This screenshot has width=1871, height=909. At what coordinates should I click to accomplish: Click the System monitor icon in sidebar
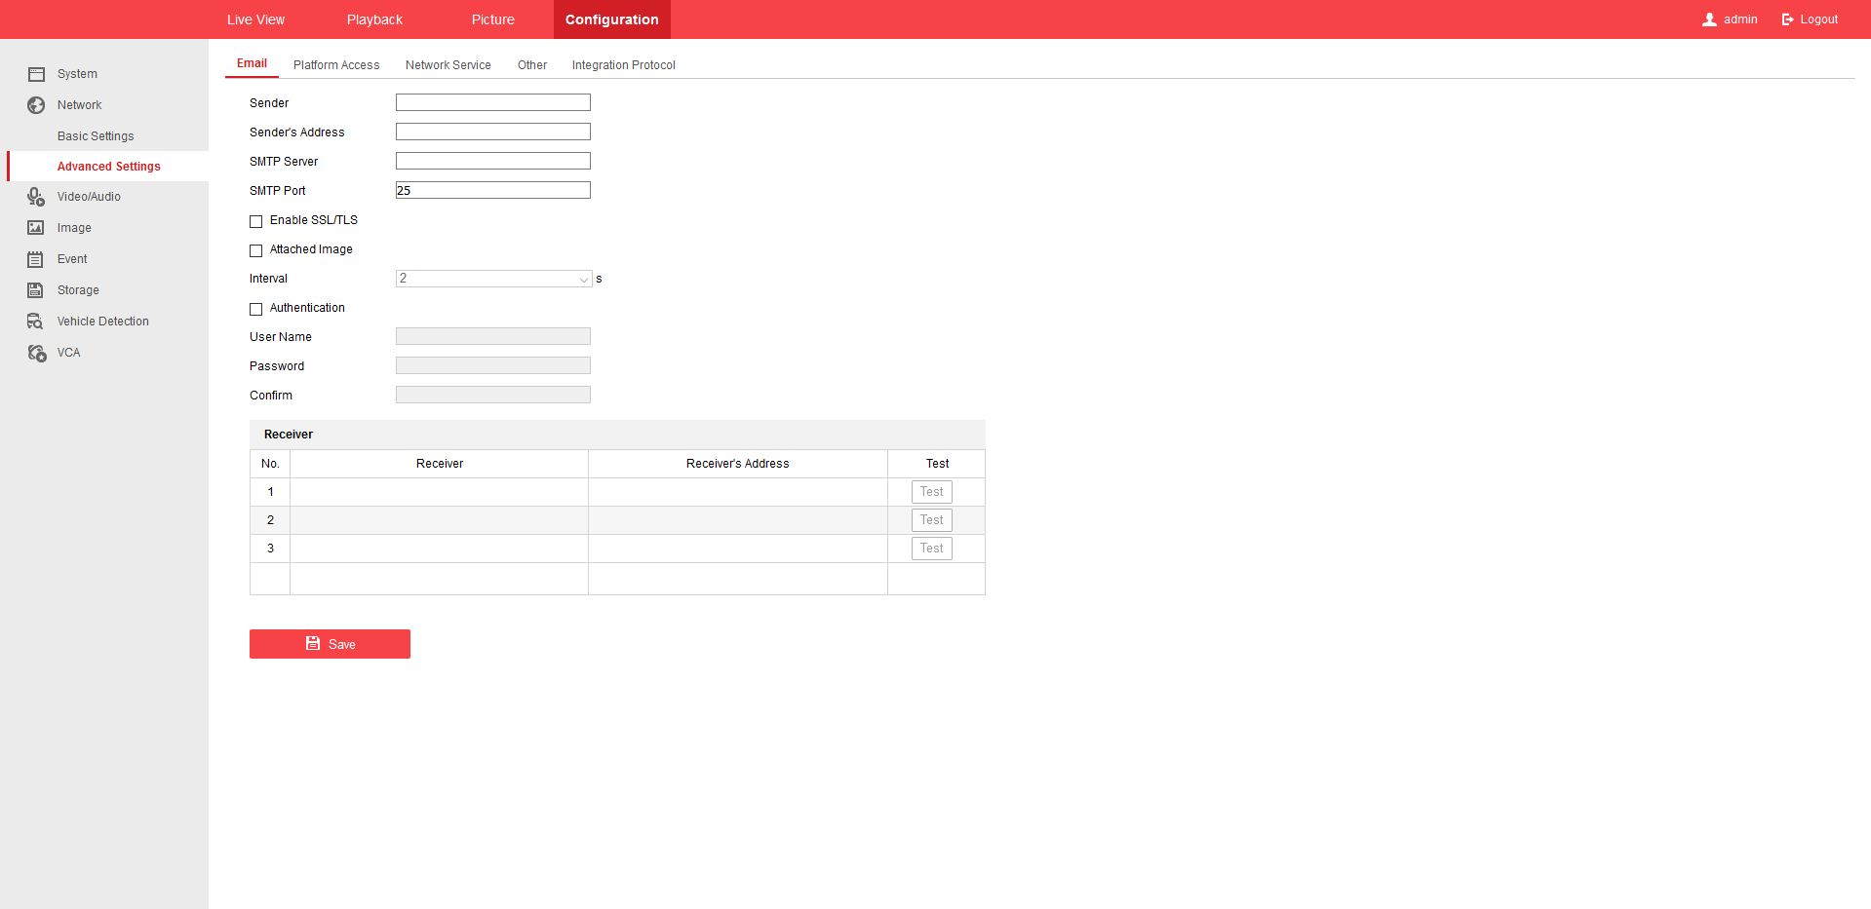pyautogui.click(x=36, y=74)
